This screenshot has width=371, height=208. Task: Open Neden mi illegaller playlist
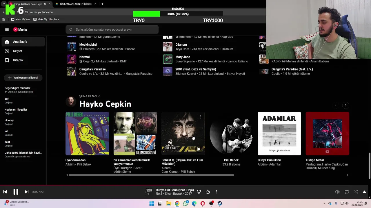tap(23, 111)
